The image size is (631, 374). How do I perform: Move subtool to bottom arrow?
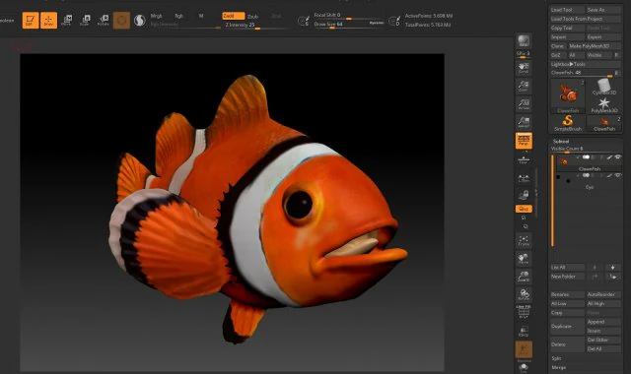tap(612, 277)
